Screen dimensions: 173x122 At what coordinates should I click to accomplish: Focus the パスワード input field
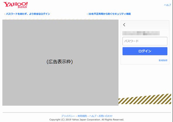145,41
